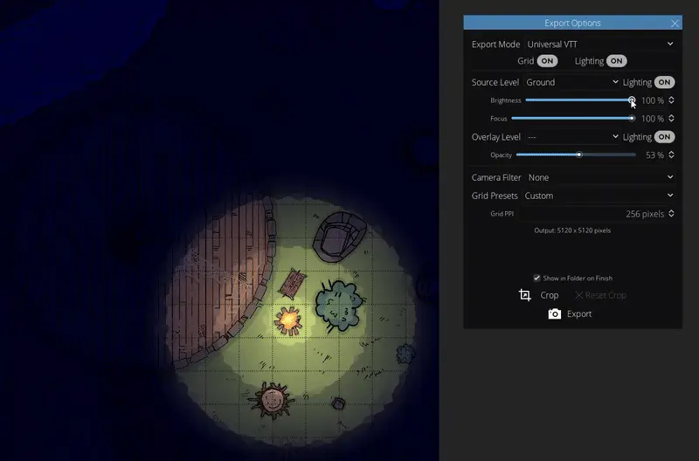Viewport: 699px width, 461px height.
Task: Toggle Export Mode Lighting switch
Action: [x=617, y=61]
